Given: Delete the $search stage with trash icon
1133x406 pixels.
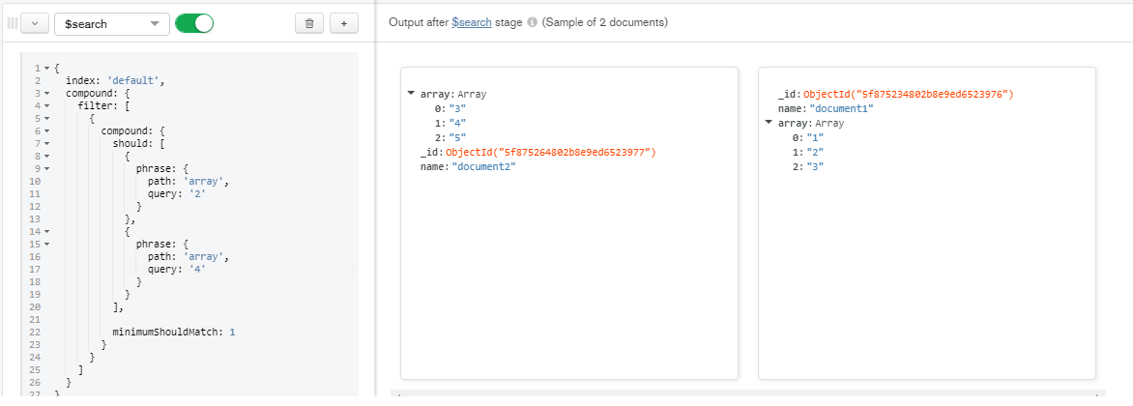Looking at the screenshot, I should (309, 23).
